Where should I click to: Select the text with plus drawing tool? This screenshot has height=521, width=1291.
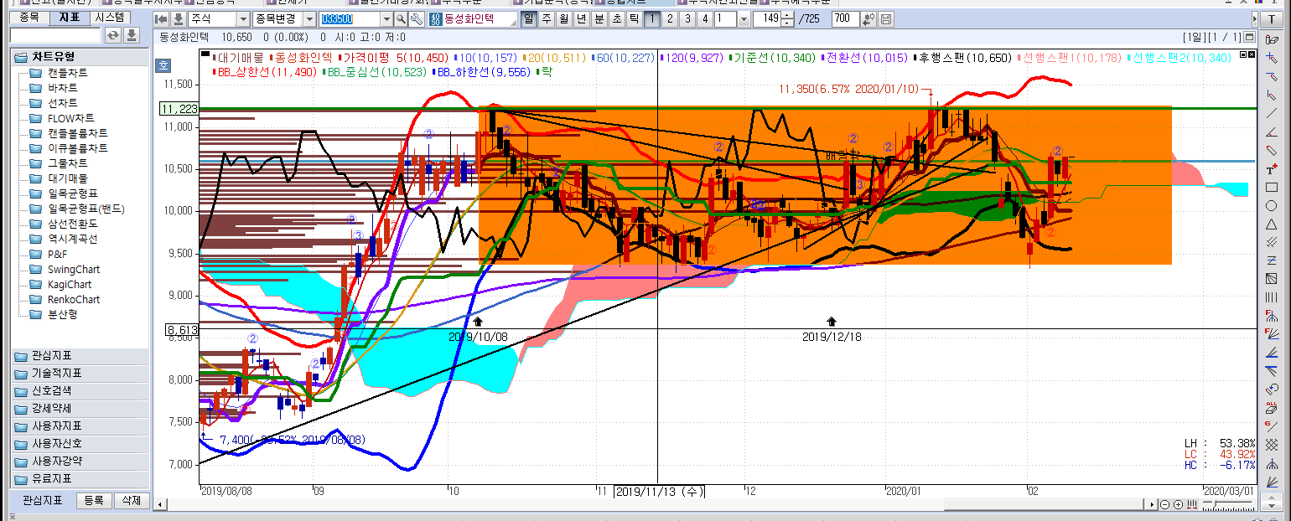click(x=1272, y=168)
